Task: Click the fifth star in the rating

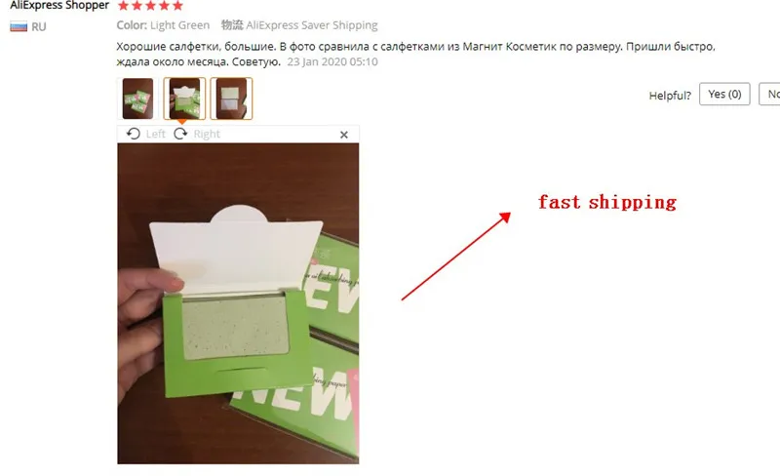Action: tap(177, 6)
